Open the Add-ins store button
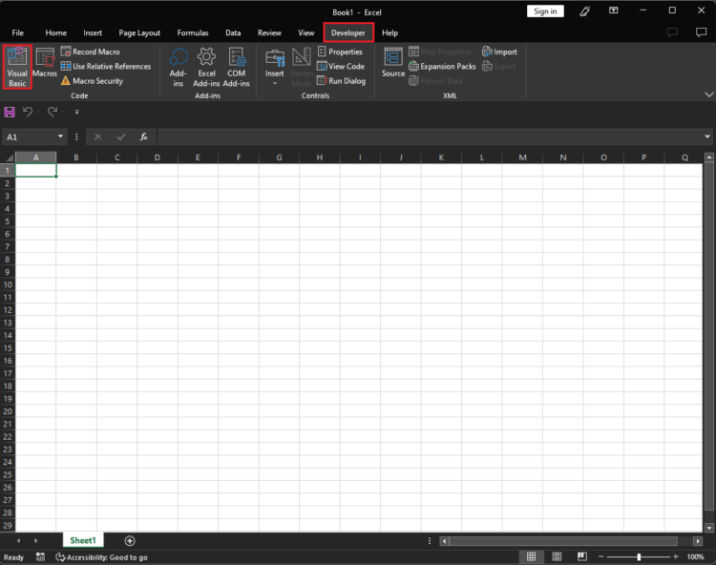The height and width of the screenshot is (565, 716). tap(179, 67)
